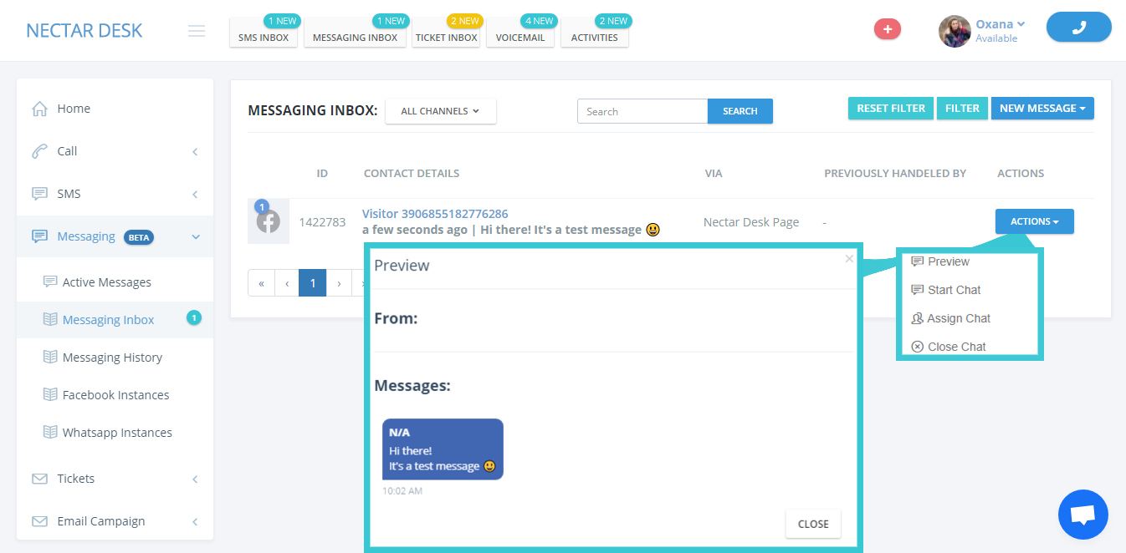Open Oxana's user status dropdown
The width and height of the screenshot is (1126, 553).
[x=1001, y=24]
